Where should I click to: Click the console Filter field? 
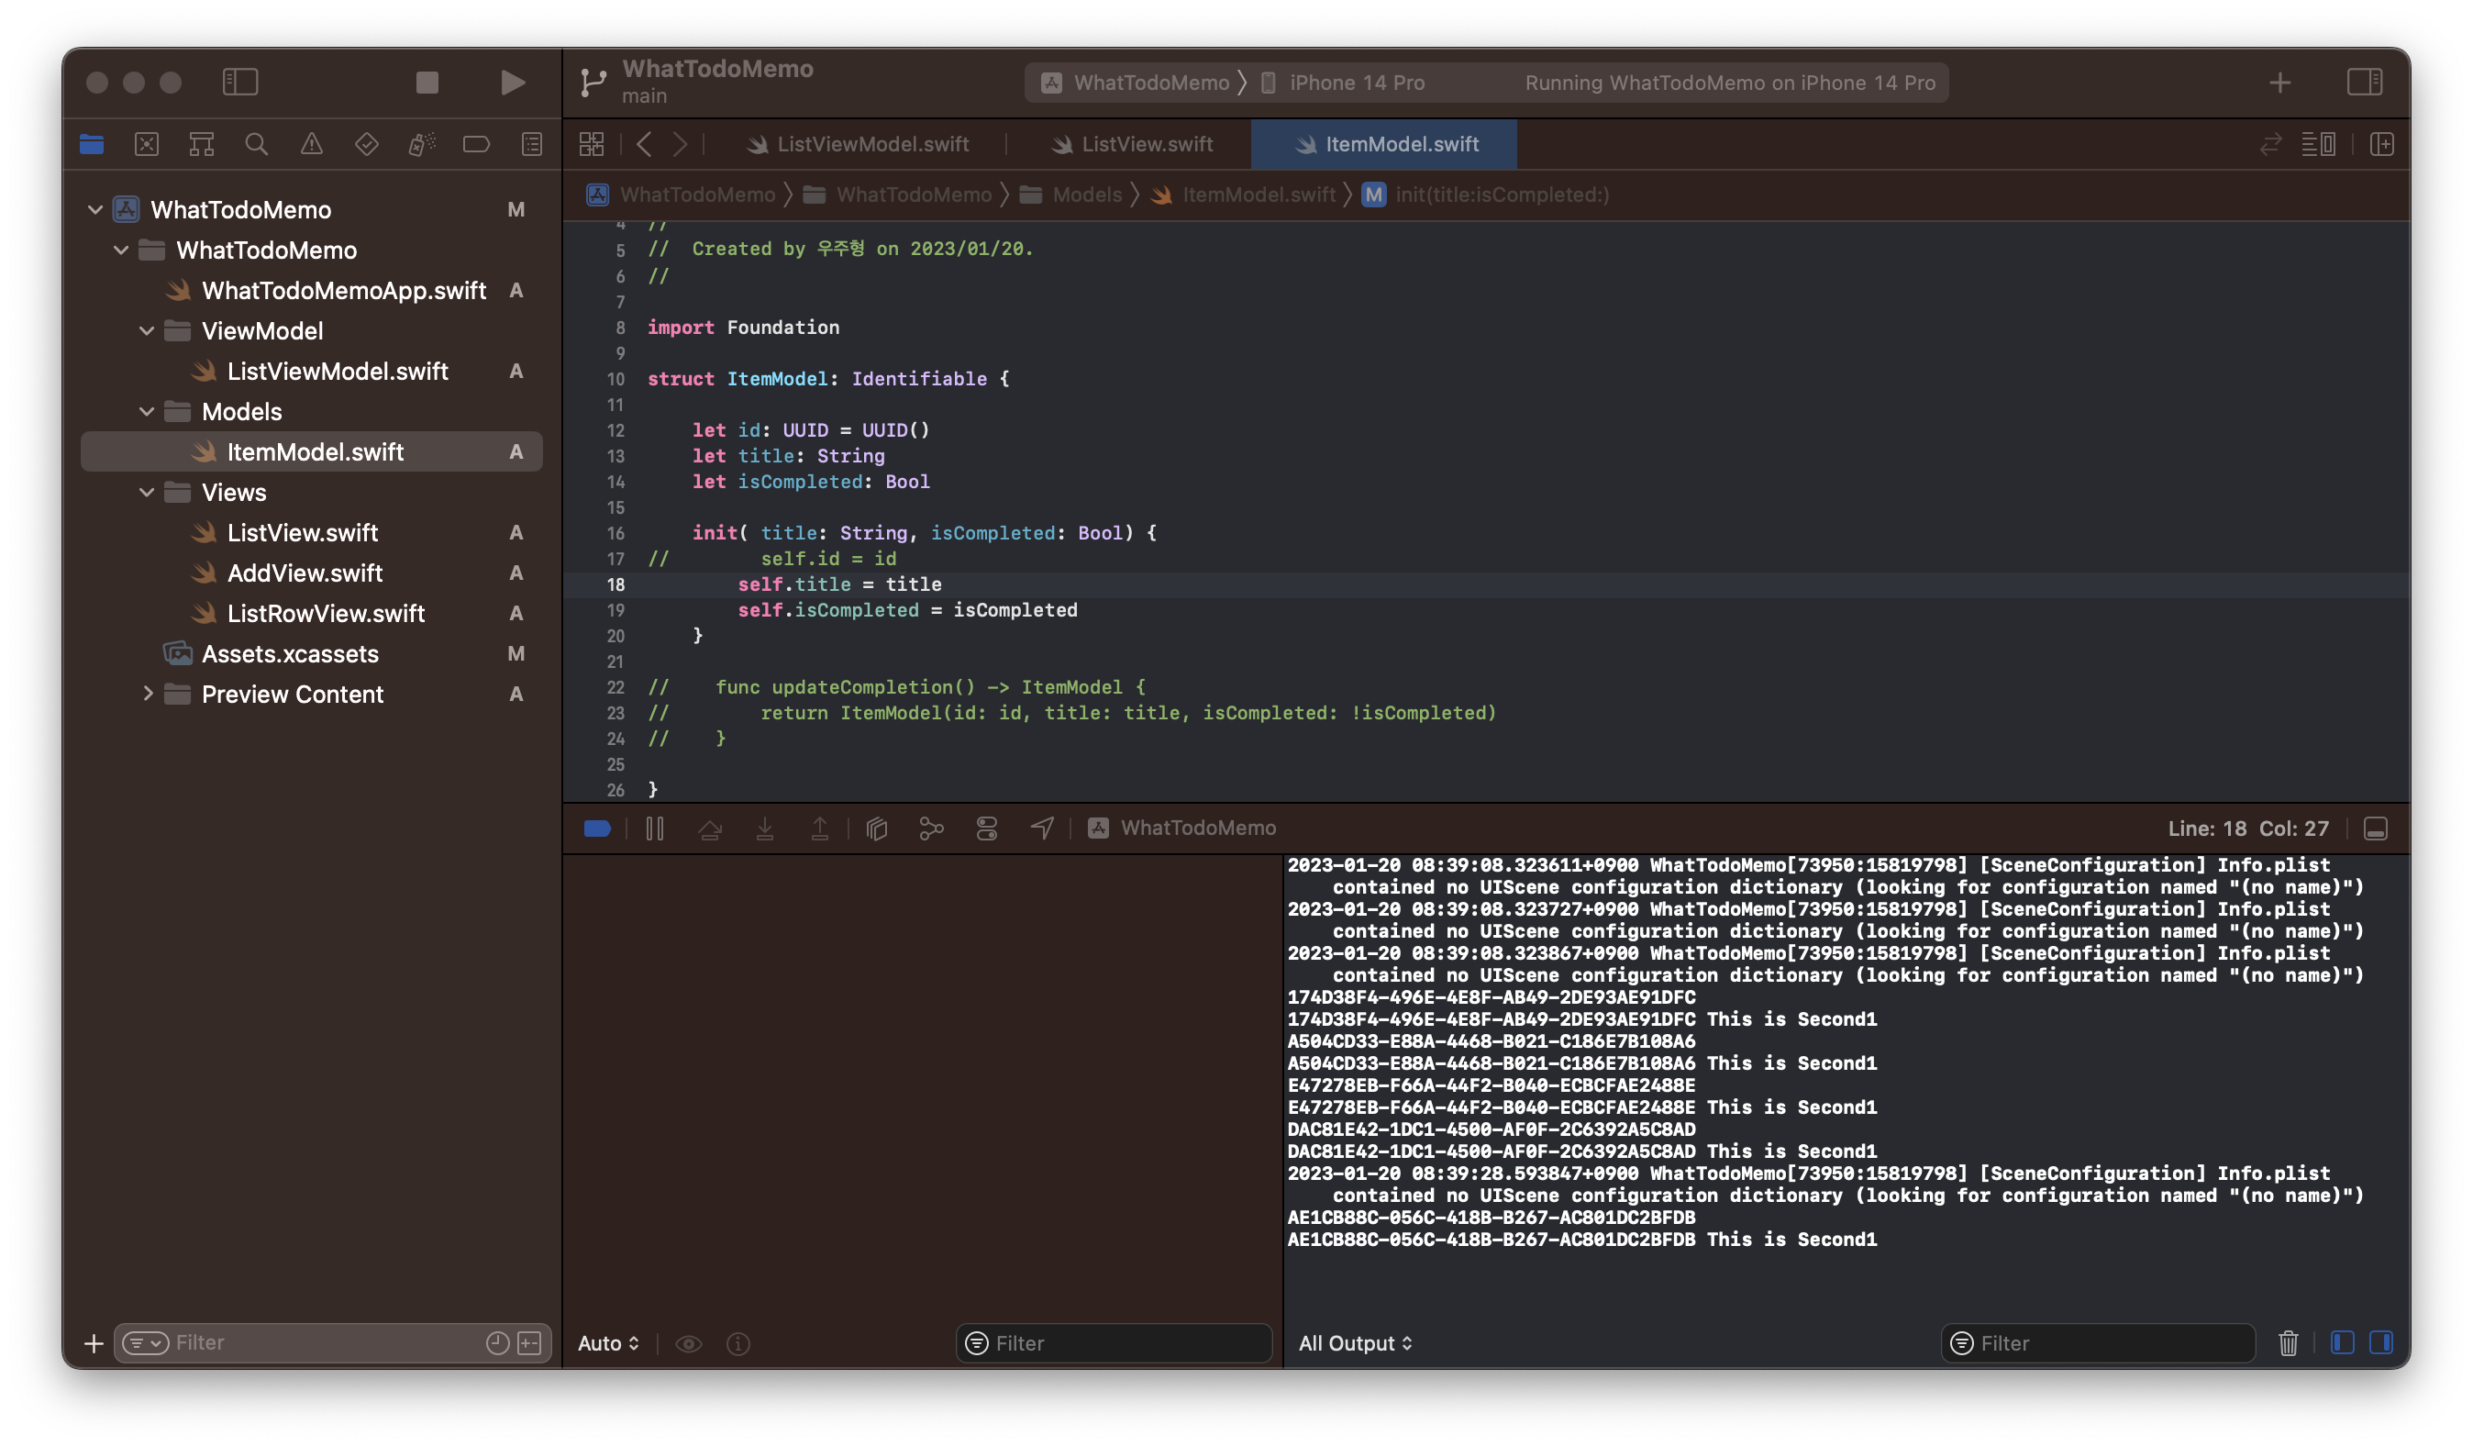[x=2098, y=1343]
